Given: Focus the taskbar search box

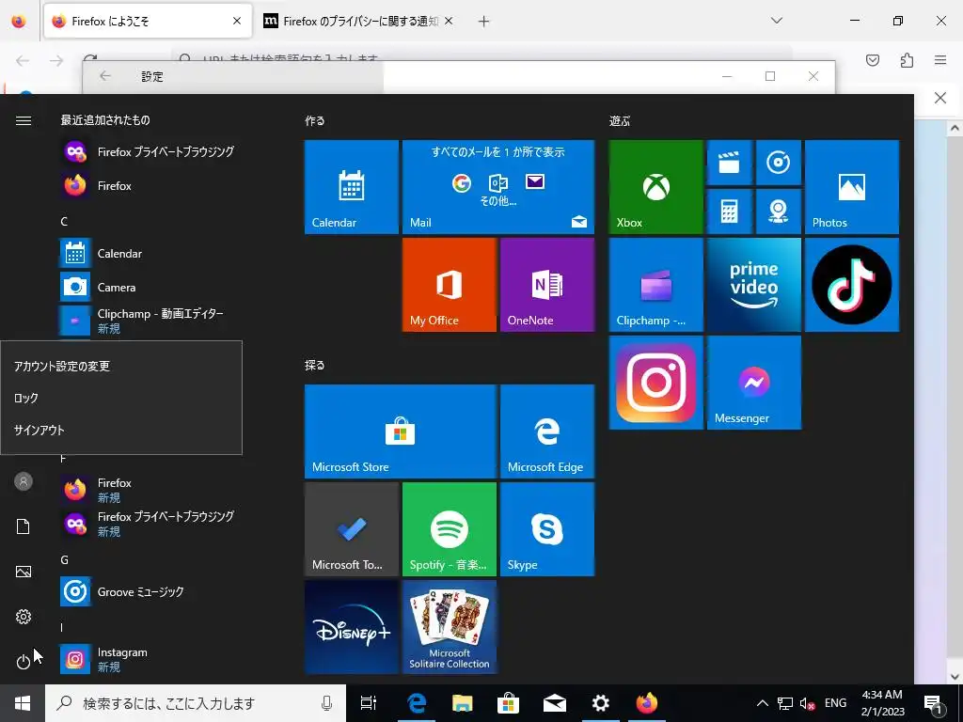Looking at the screenshot, I should 196,703.
